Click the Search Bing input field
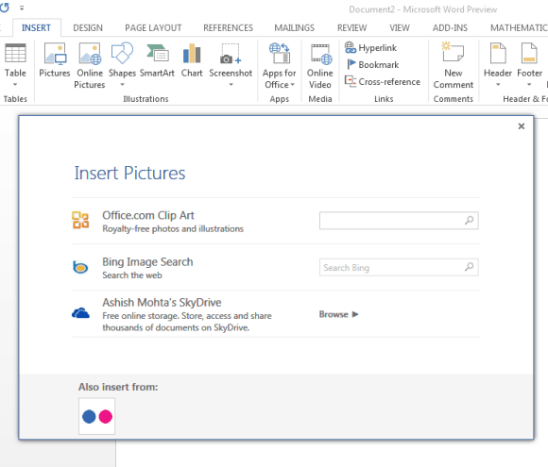 399,267
